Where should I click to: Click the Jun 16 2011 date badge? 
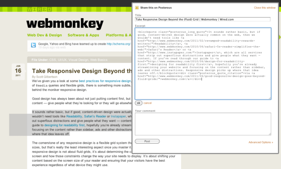18,71
